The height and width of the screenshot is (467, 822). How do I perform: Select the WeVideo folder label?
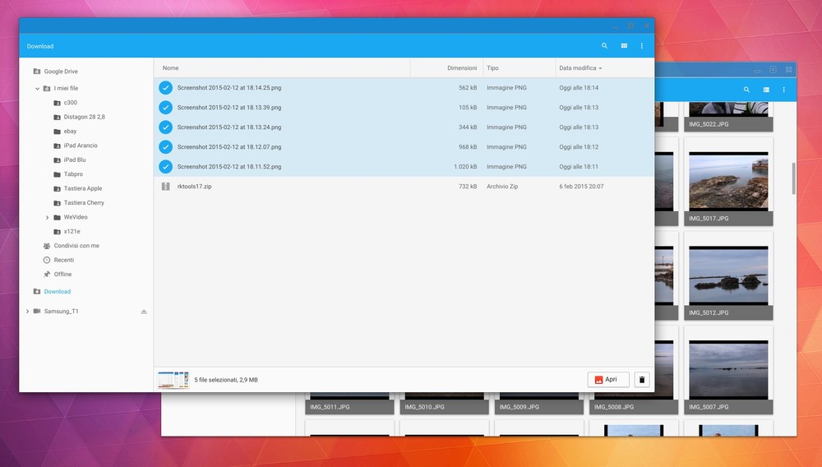[x=76, y=217]
